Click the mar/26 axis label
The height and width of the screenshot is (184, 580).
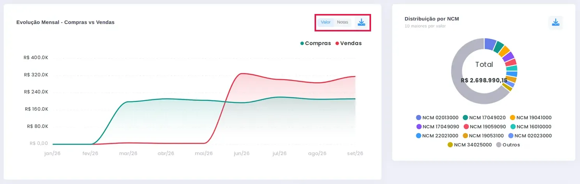tap(128, 154)
